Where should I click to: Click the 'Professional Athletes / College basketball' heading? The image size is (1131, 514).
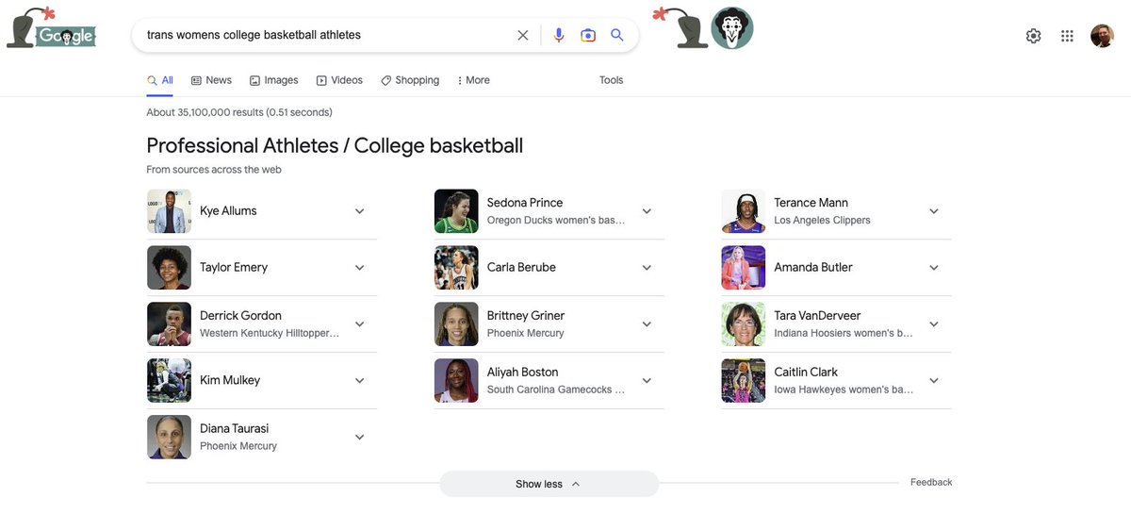[x=335, y=145]
